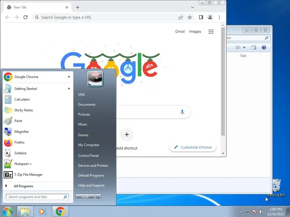Open Pictures from Start menu

pyautogui.click(x=84, y=114)
